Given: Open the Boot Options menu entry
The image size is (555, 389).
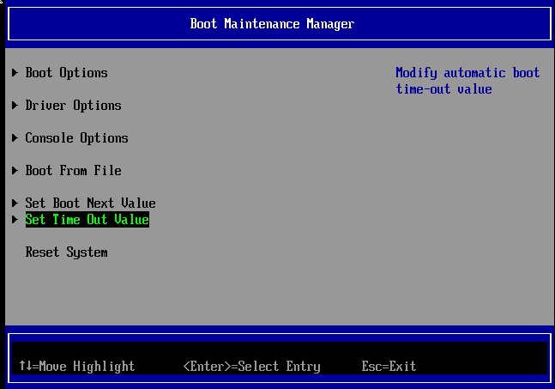Looking at the screenshot, I should click(x=66, y=73).
